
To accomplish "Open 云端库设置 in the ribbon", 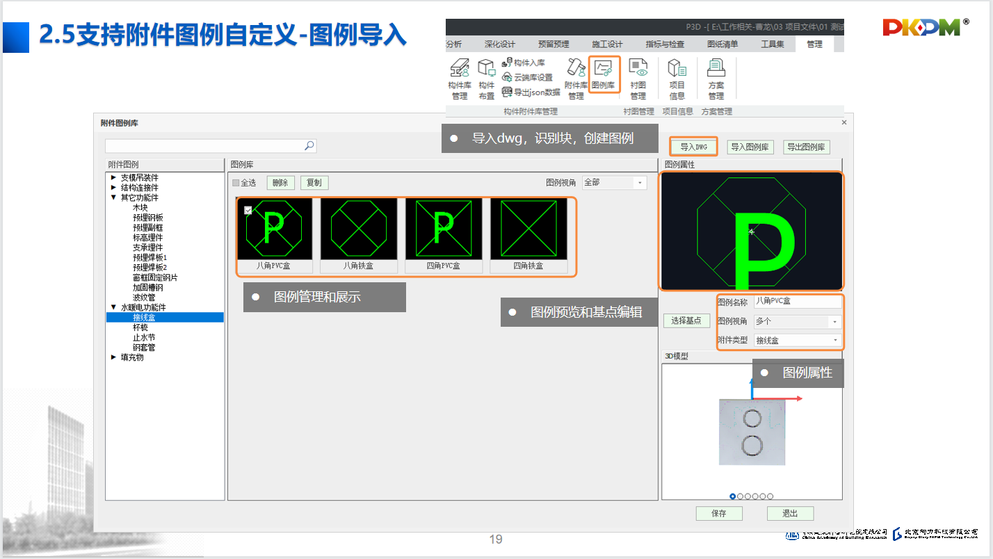I will pos(508,77).
